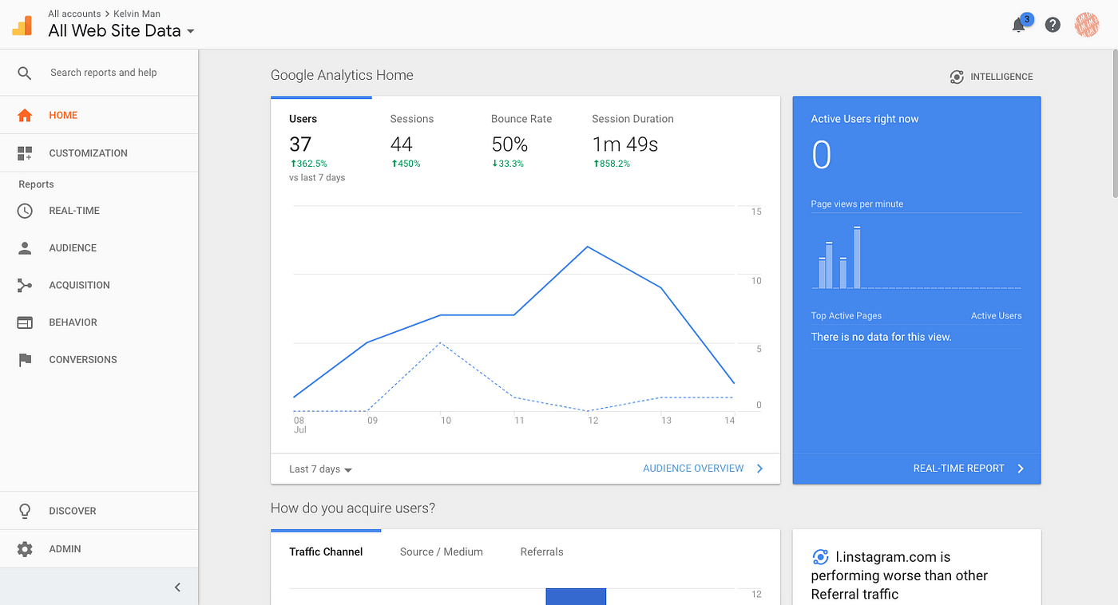The height and width of the screenshot is (605, 1118).
Task: Click the All accounts breadcrumb
Action: pos(74,14)
